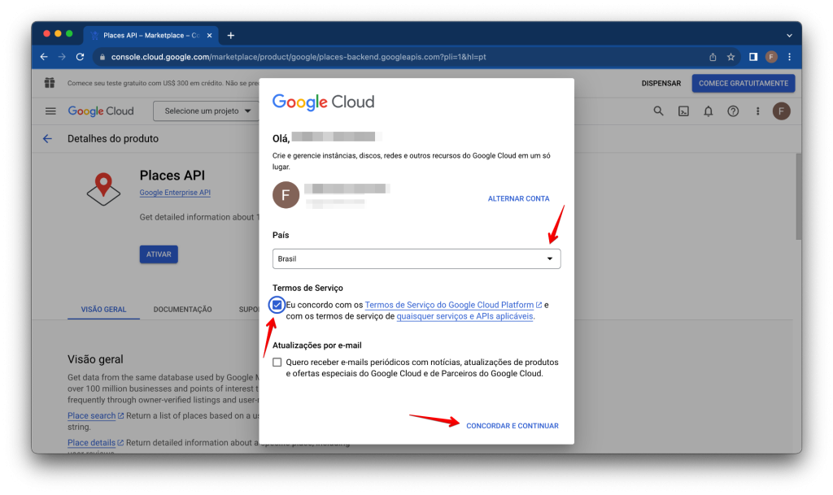
Task: Click the account avatar F in dialog
Action: coord(286,195)
